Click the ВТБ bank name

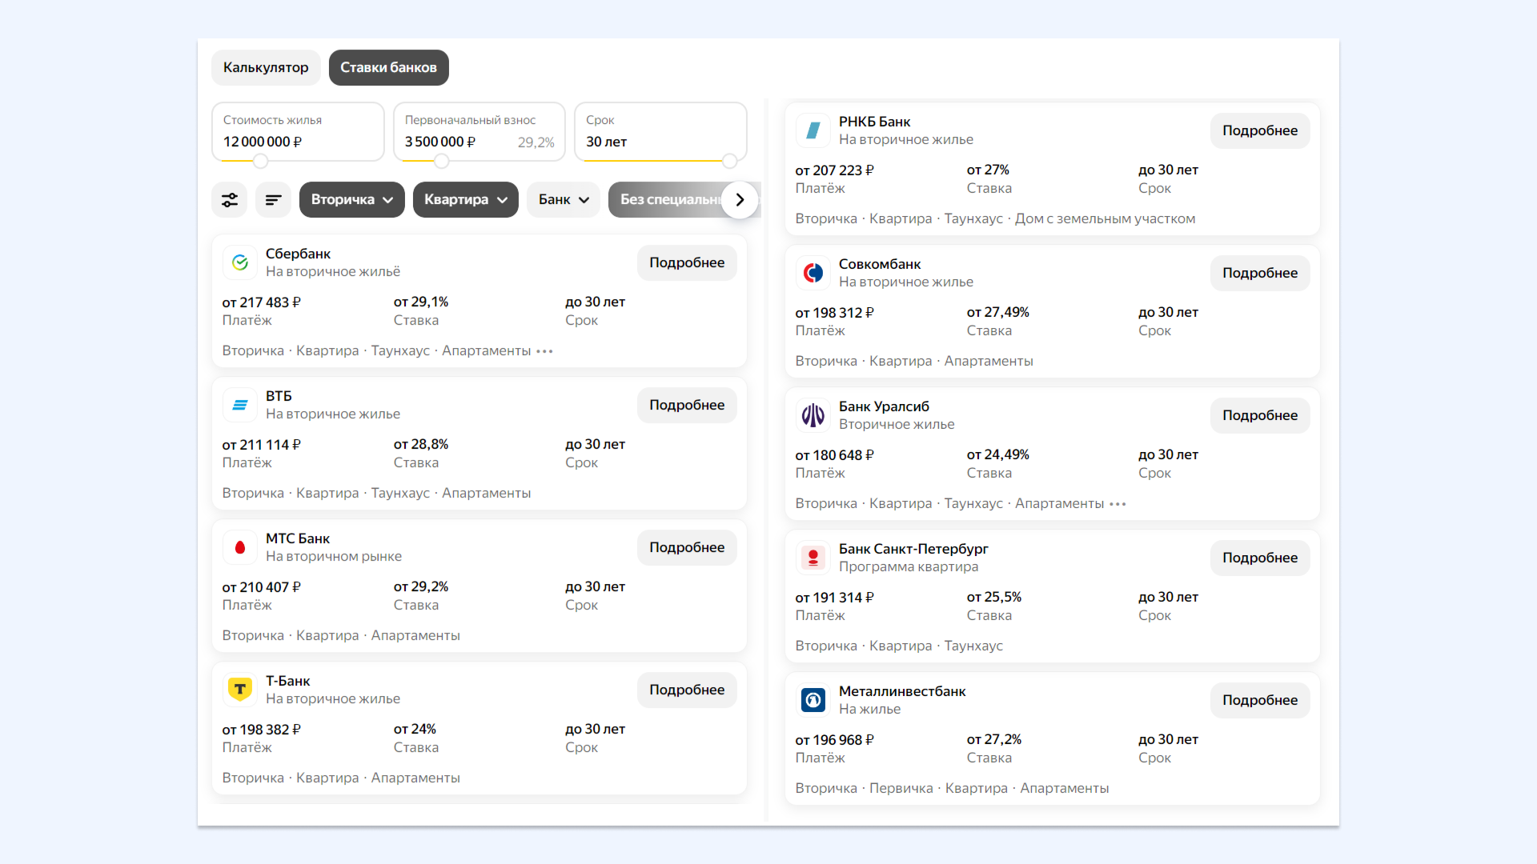click(279, 396)
